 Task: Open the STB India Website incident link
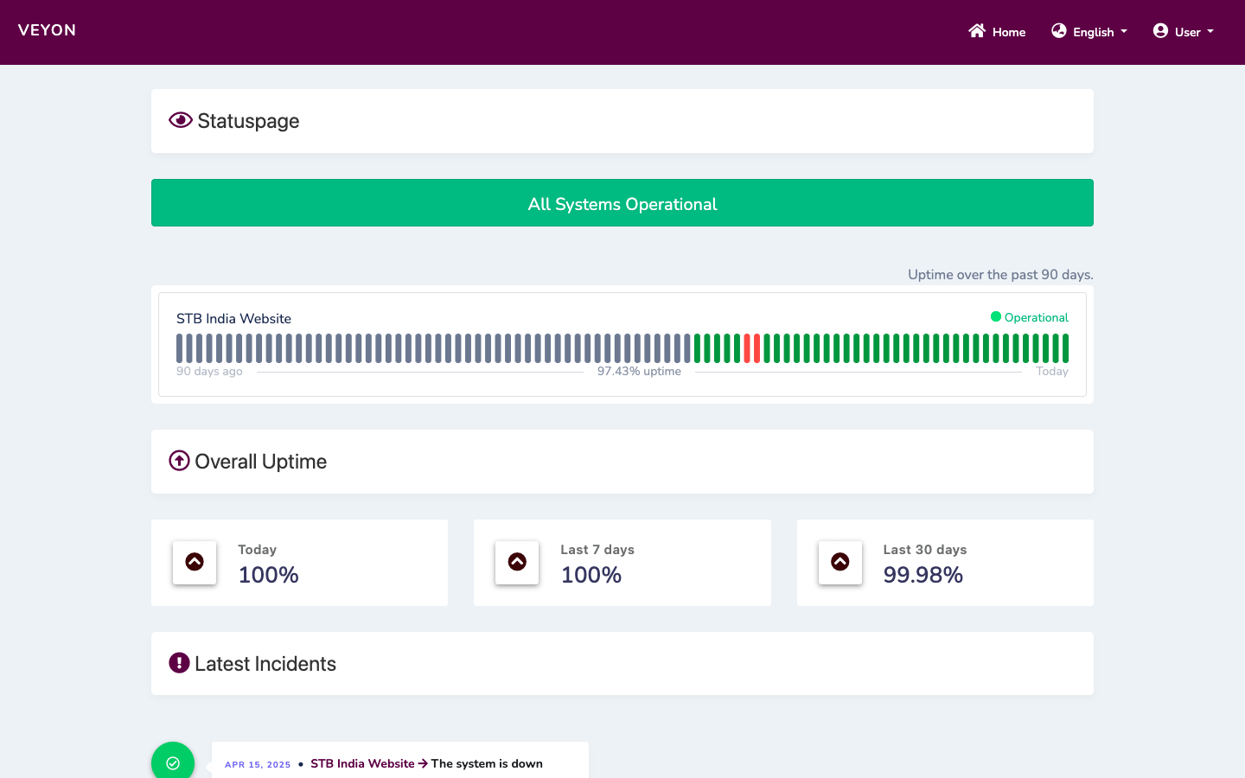362,763
